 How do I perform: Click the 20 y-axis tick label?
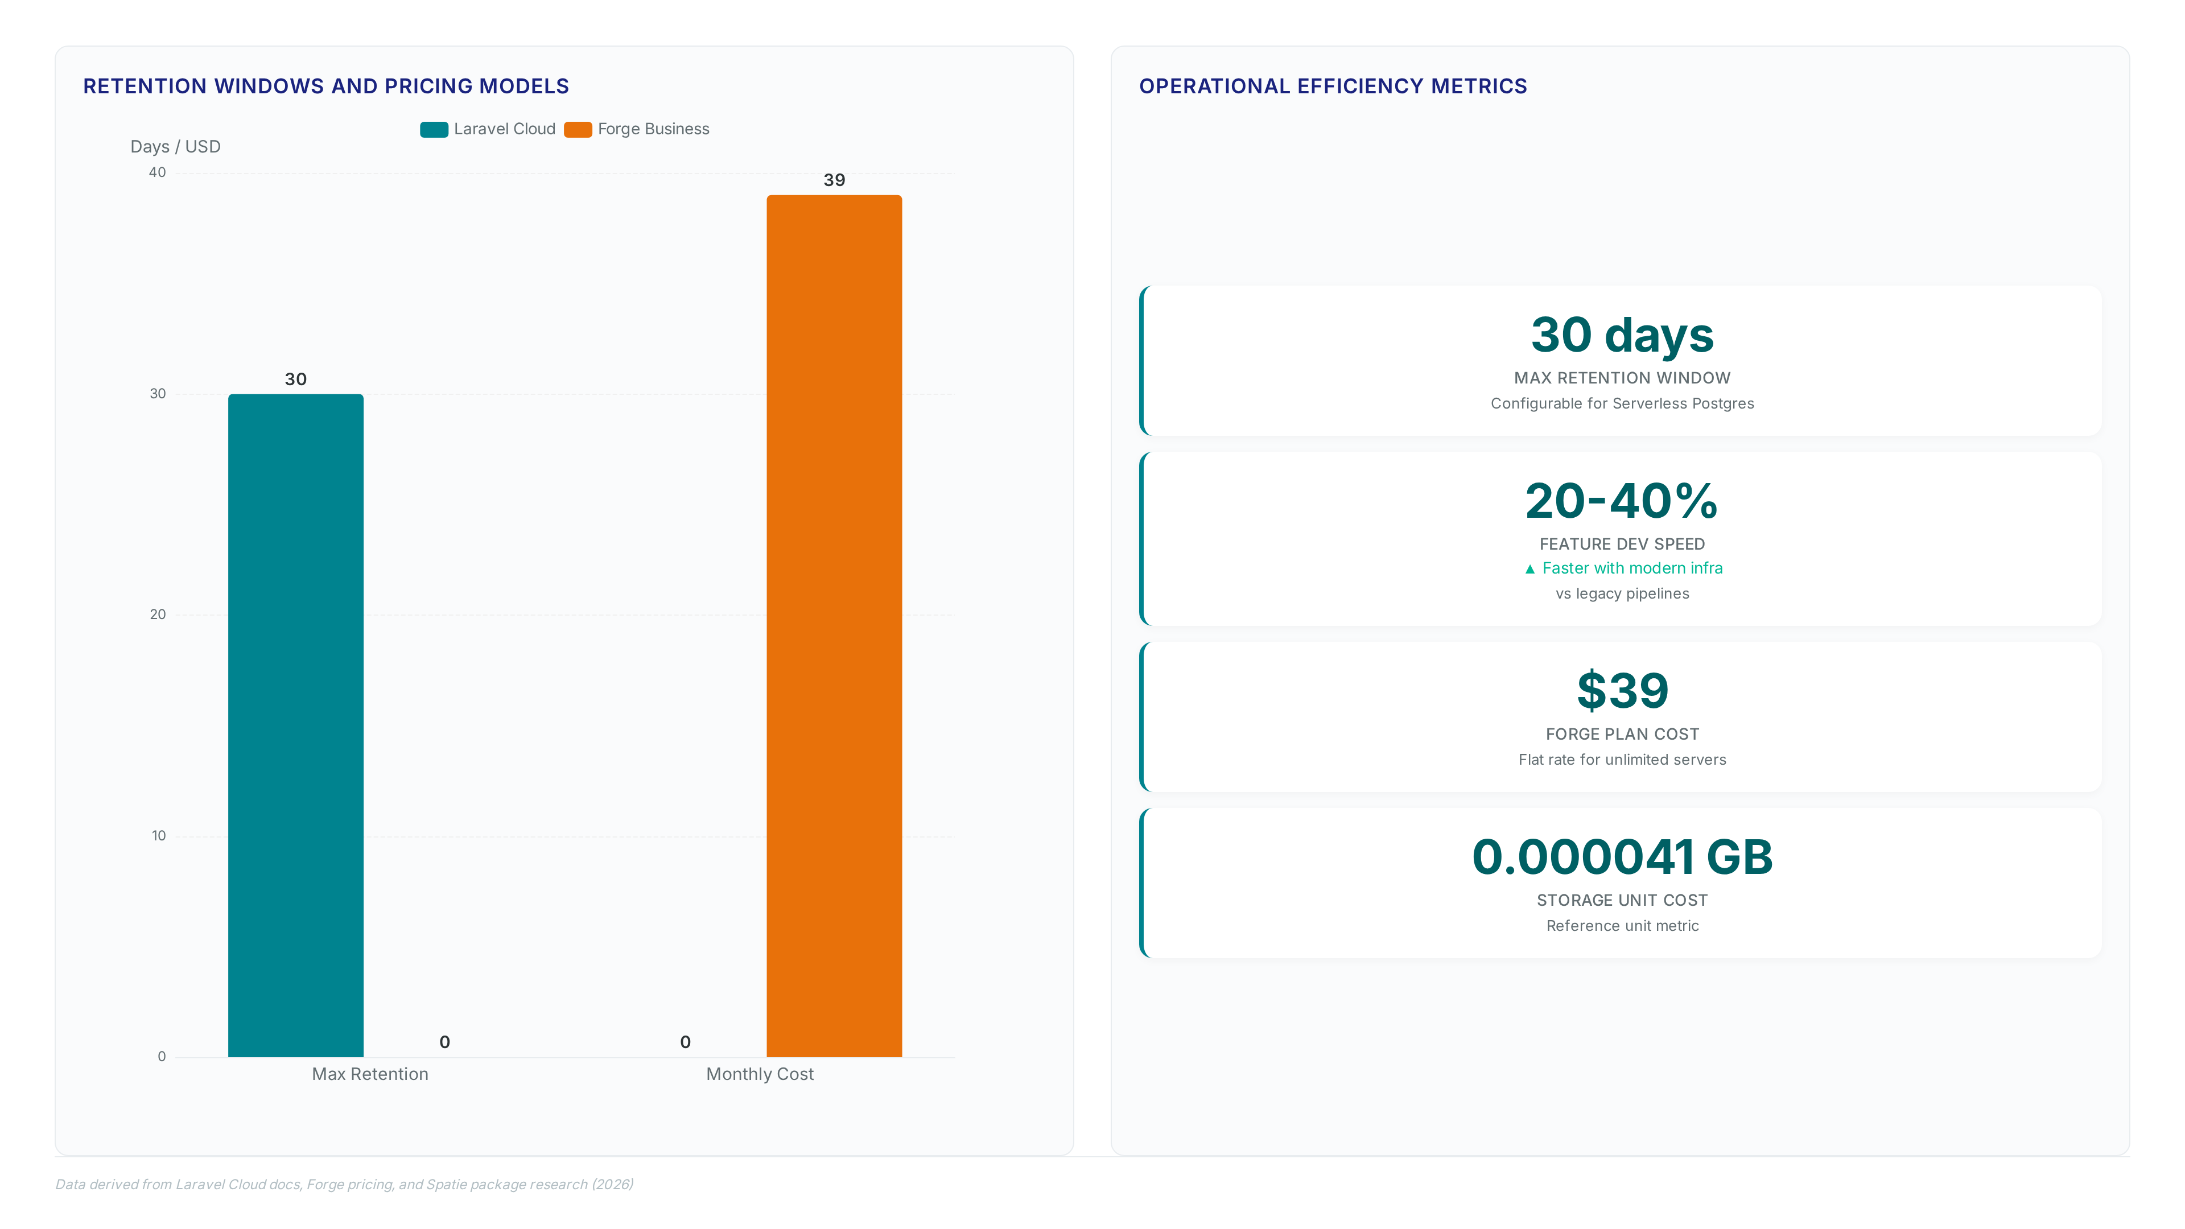click(x=158, y=615)
